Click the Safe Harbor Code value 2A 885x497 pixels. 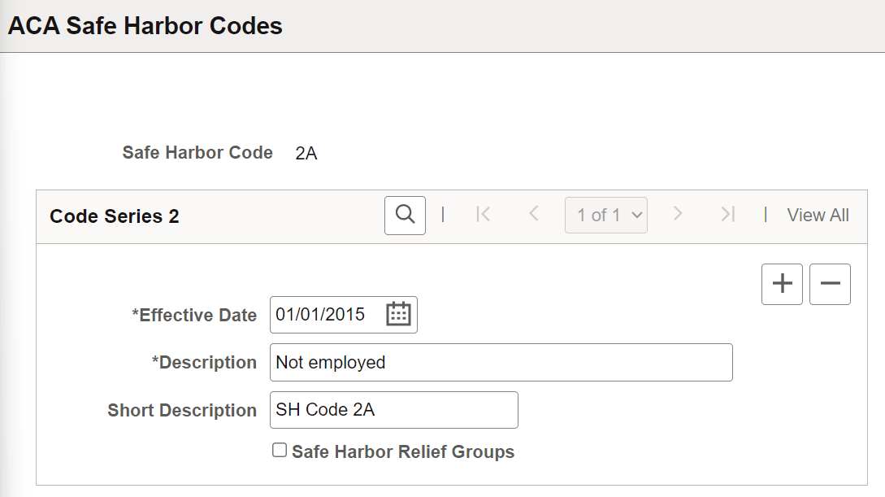(306, 153)
